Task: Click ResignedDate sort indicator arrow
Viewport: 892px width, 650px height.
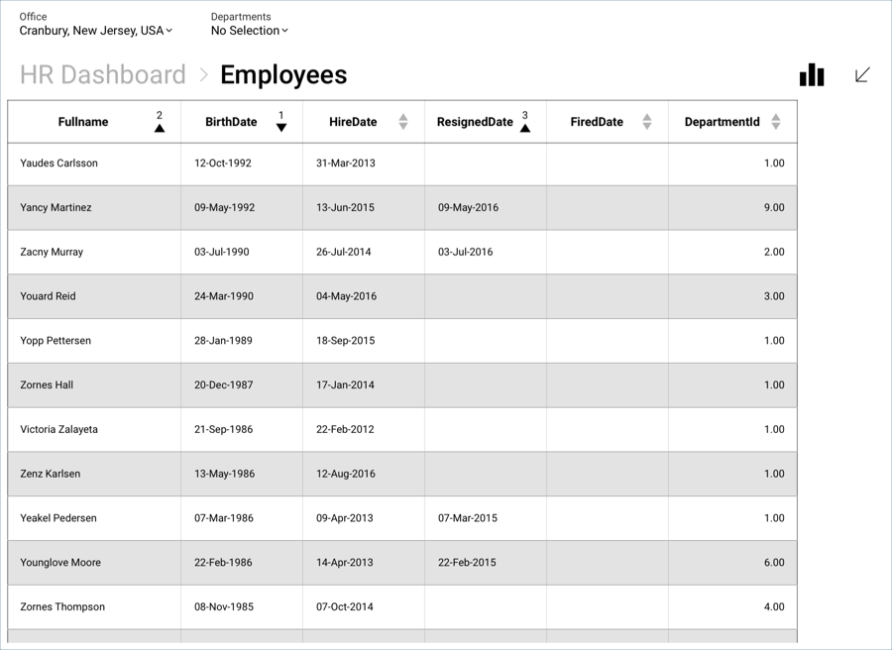Action: tap(524, 128)
